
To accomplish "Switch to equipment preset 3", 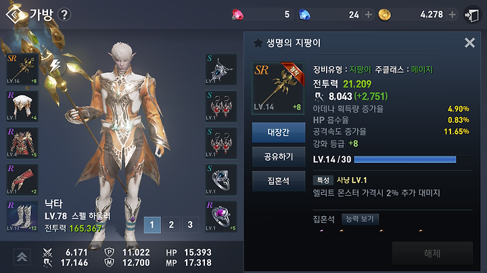I will tap(190, 224).
